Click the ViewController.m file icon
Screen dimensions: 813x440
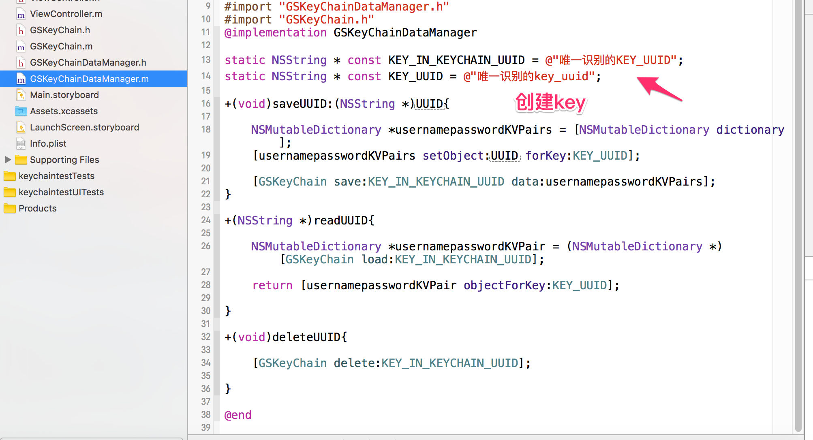[x=21, y=14]
